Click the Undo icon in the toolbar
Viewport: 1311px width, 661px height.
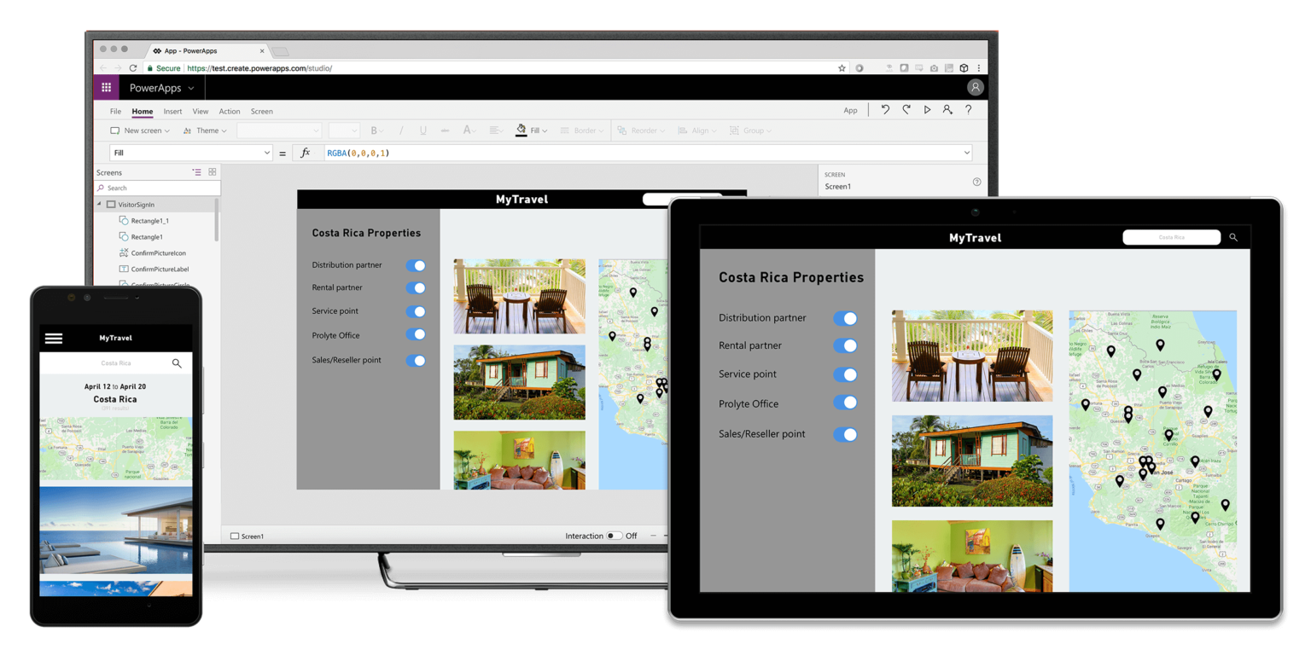click(885, 109)
